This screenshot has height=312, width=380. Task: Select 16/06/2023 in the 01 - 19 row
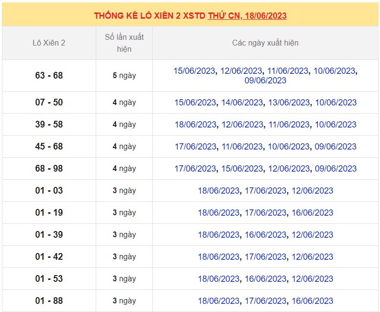[312, 213]
